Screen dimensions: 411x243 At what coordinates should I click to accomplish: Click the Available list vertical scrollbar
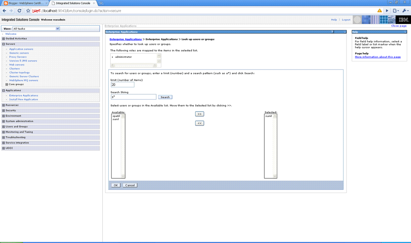click(123, 146)
